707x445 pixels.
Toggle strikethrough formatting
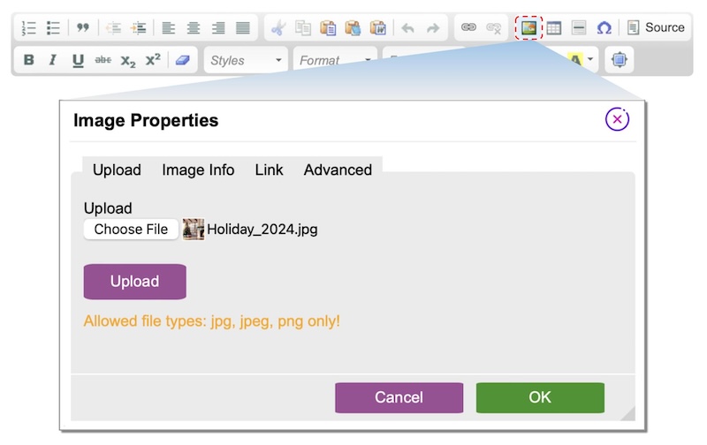pyautogui.click(x=103, y=59)
